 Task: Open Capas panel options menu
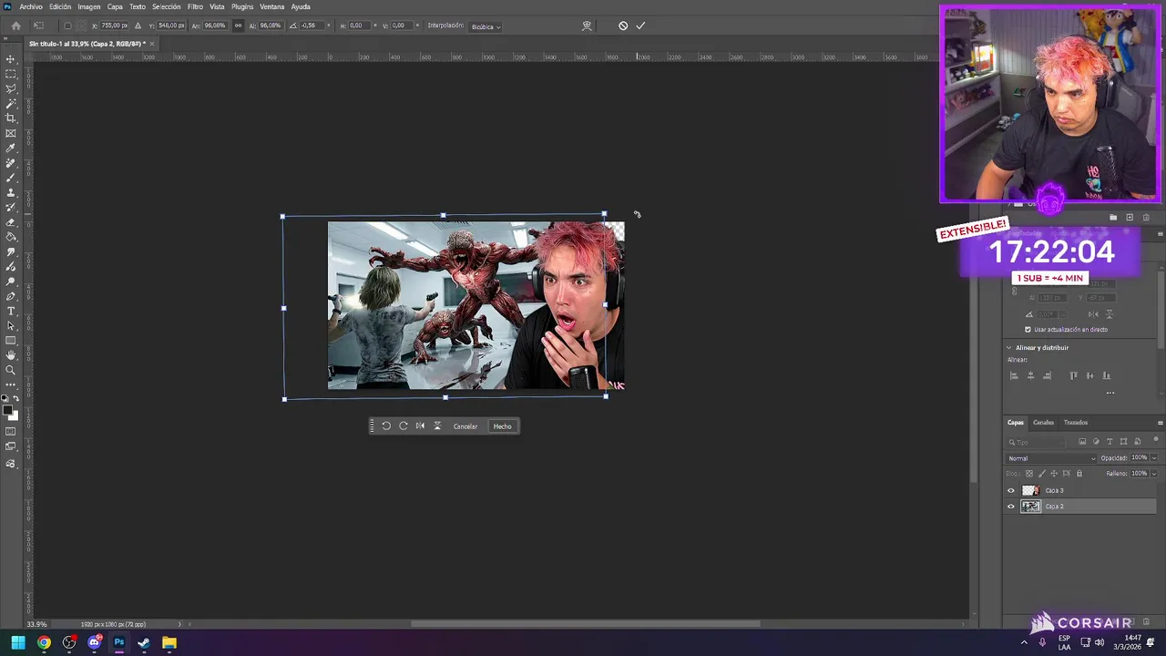click(1160, 423)
